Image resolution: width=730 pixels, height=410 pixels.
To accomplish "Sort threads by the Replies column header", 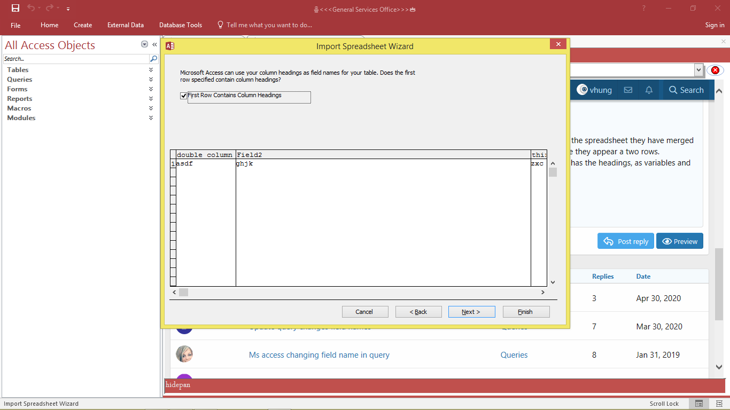I will [x=603, y=277].
